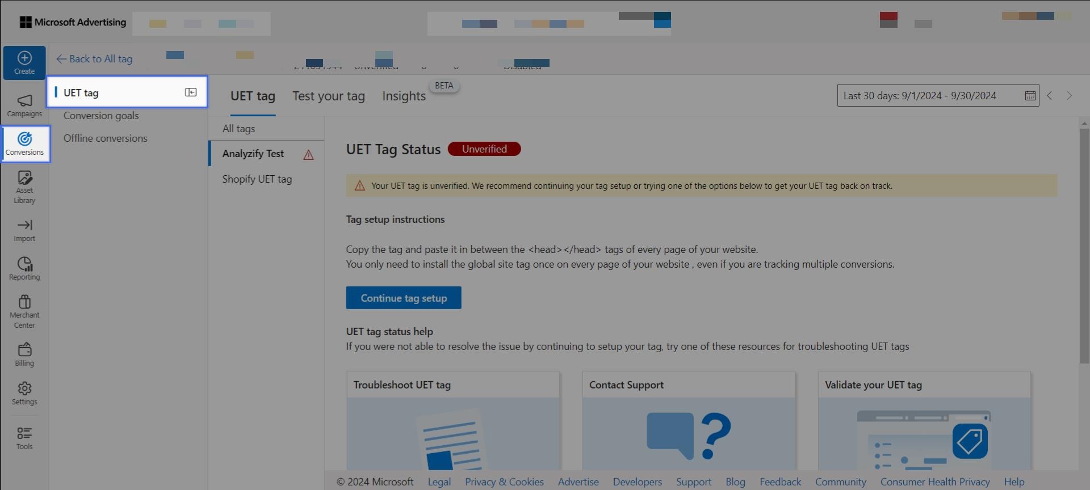This screenshot has height=490, width=1090.
Task: Select Shopify UET tag
Action: [257, 179]
